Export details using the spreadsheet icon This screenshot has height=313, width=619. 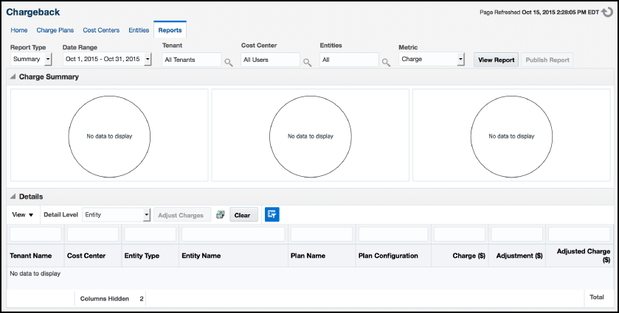(x=221, y=214)
